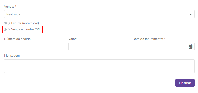
Task: Click the Mensagem label
Action: (12, 56)
